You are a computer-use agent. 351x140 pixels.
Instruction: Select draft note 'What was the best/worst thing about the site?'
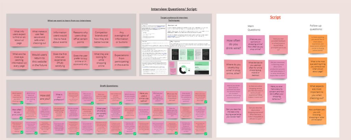click(172, 97)
